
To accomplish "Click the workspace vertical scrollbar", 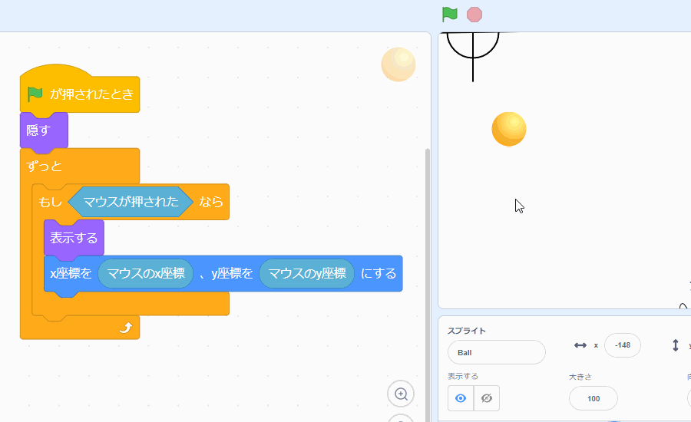I will click(427, 285).
